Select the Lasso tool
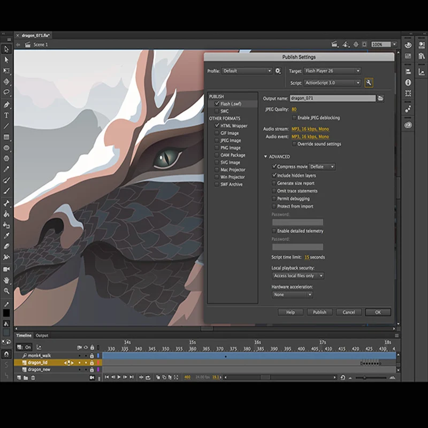 (x=6, y=93)
